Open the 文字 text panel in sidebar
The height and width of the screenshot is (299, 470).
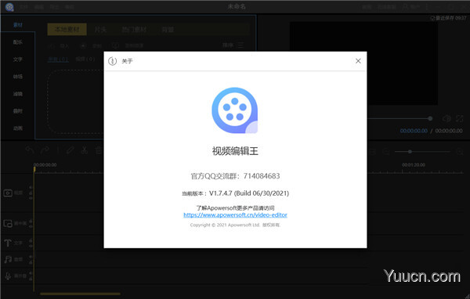(x=18, y=59)
